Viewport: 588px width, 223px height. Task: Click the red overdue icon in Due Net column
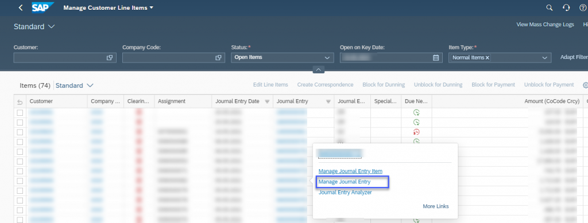pos(416,132)
